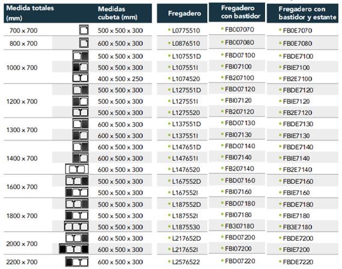342x269 pixels.
Task: Click the double-basin diagram next to L1476520
Action: click(77, 169)
